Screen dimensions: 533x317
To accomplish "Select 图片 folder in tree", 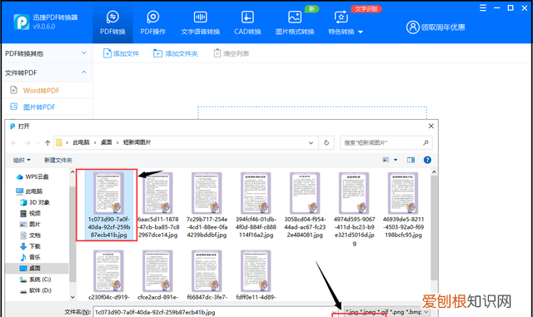I will (x=30, y=225).
